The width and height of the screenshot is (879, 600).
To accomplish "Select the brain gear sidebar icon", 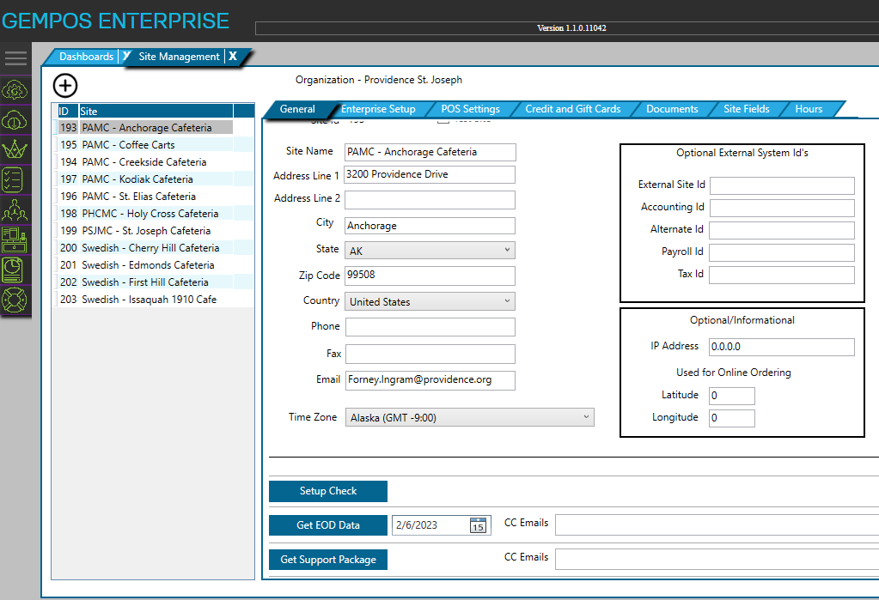I will pyautogui.click(x=15, y=89).
